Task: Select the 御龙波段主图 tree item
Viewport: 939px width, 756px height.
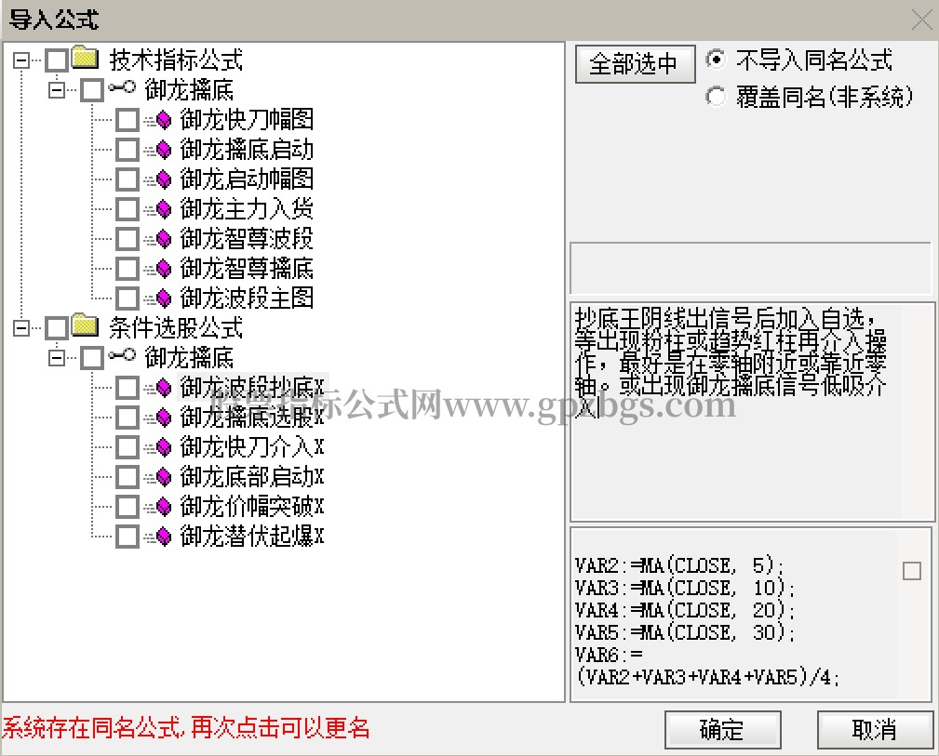Action: coord(247,298)
